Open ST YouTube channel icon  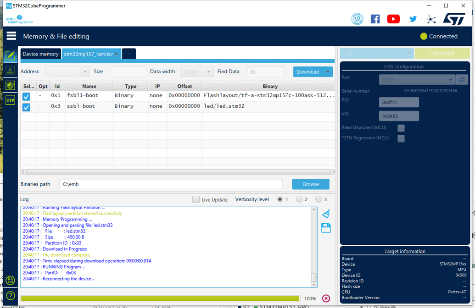[393, 19]
